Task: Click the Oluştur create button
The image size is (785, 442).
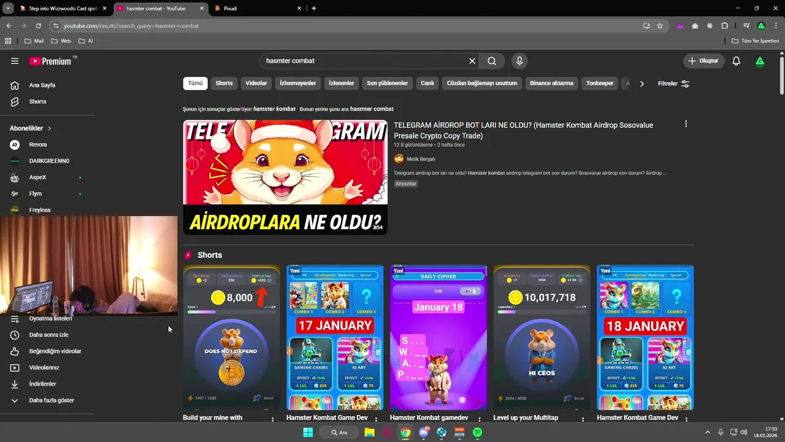Action: click(704, 61)
